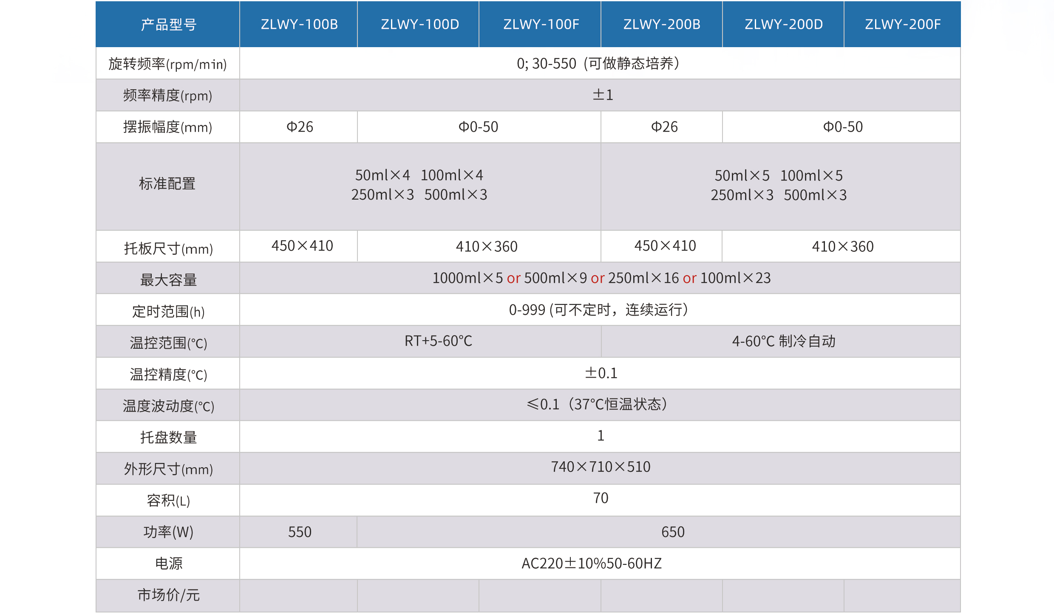Click the 外形尺寸(mm) row label
Screen dimensions: 1054x615
pyautogui.click(x=168, y=469)
